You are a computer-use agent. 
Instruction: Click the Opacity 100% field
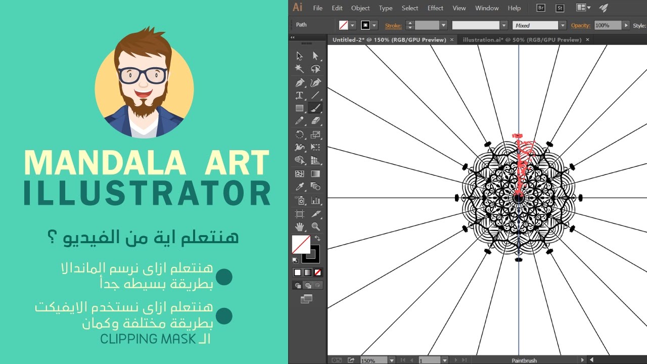[608, 25]
